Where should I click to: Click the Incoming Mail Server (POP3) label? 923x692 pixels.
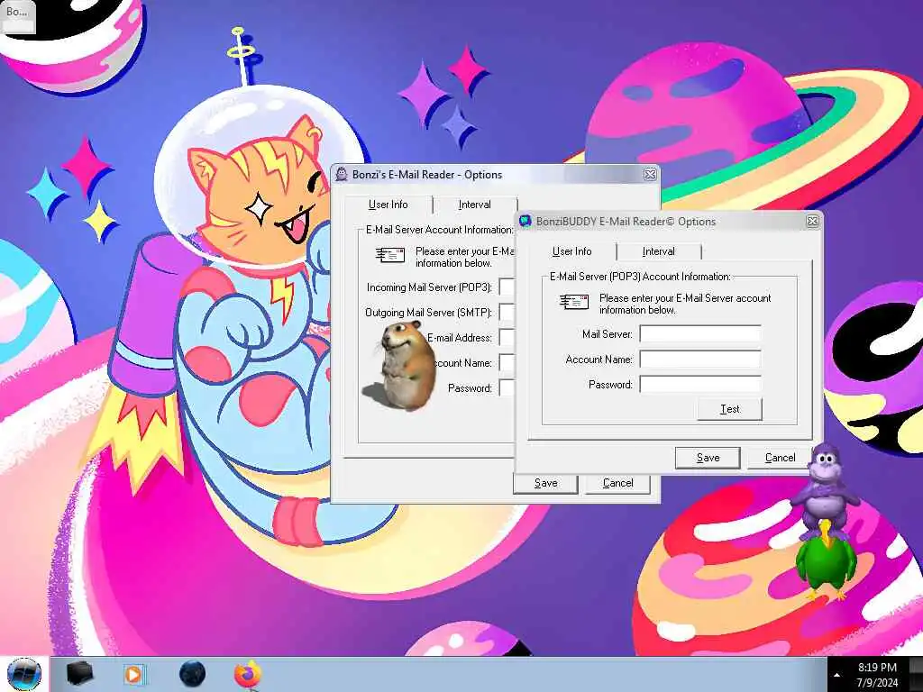(429, 287)
